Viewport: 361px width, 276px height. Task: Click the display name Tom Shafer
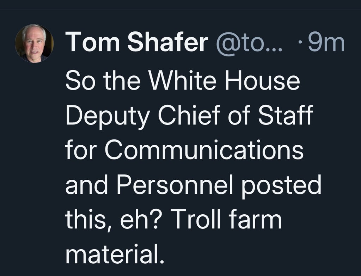pos(136,43)
